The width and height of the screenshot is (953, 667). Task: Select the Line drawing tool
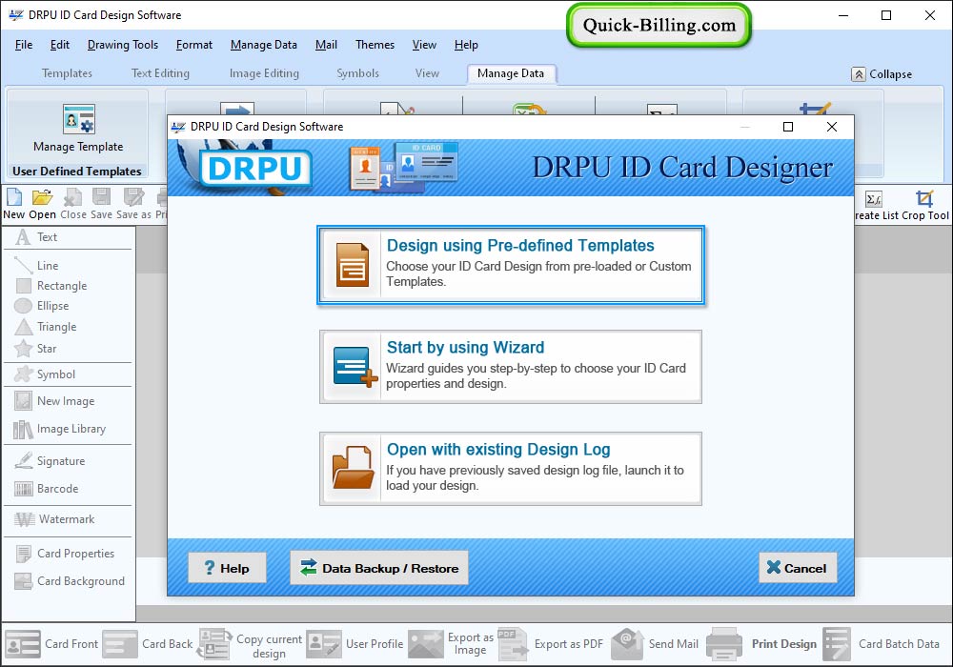[36, 266]
